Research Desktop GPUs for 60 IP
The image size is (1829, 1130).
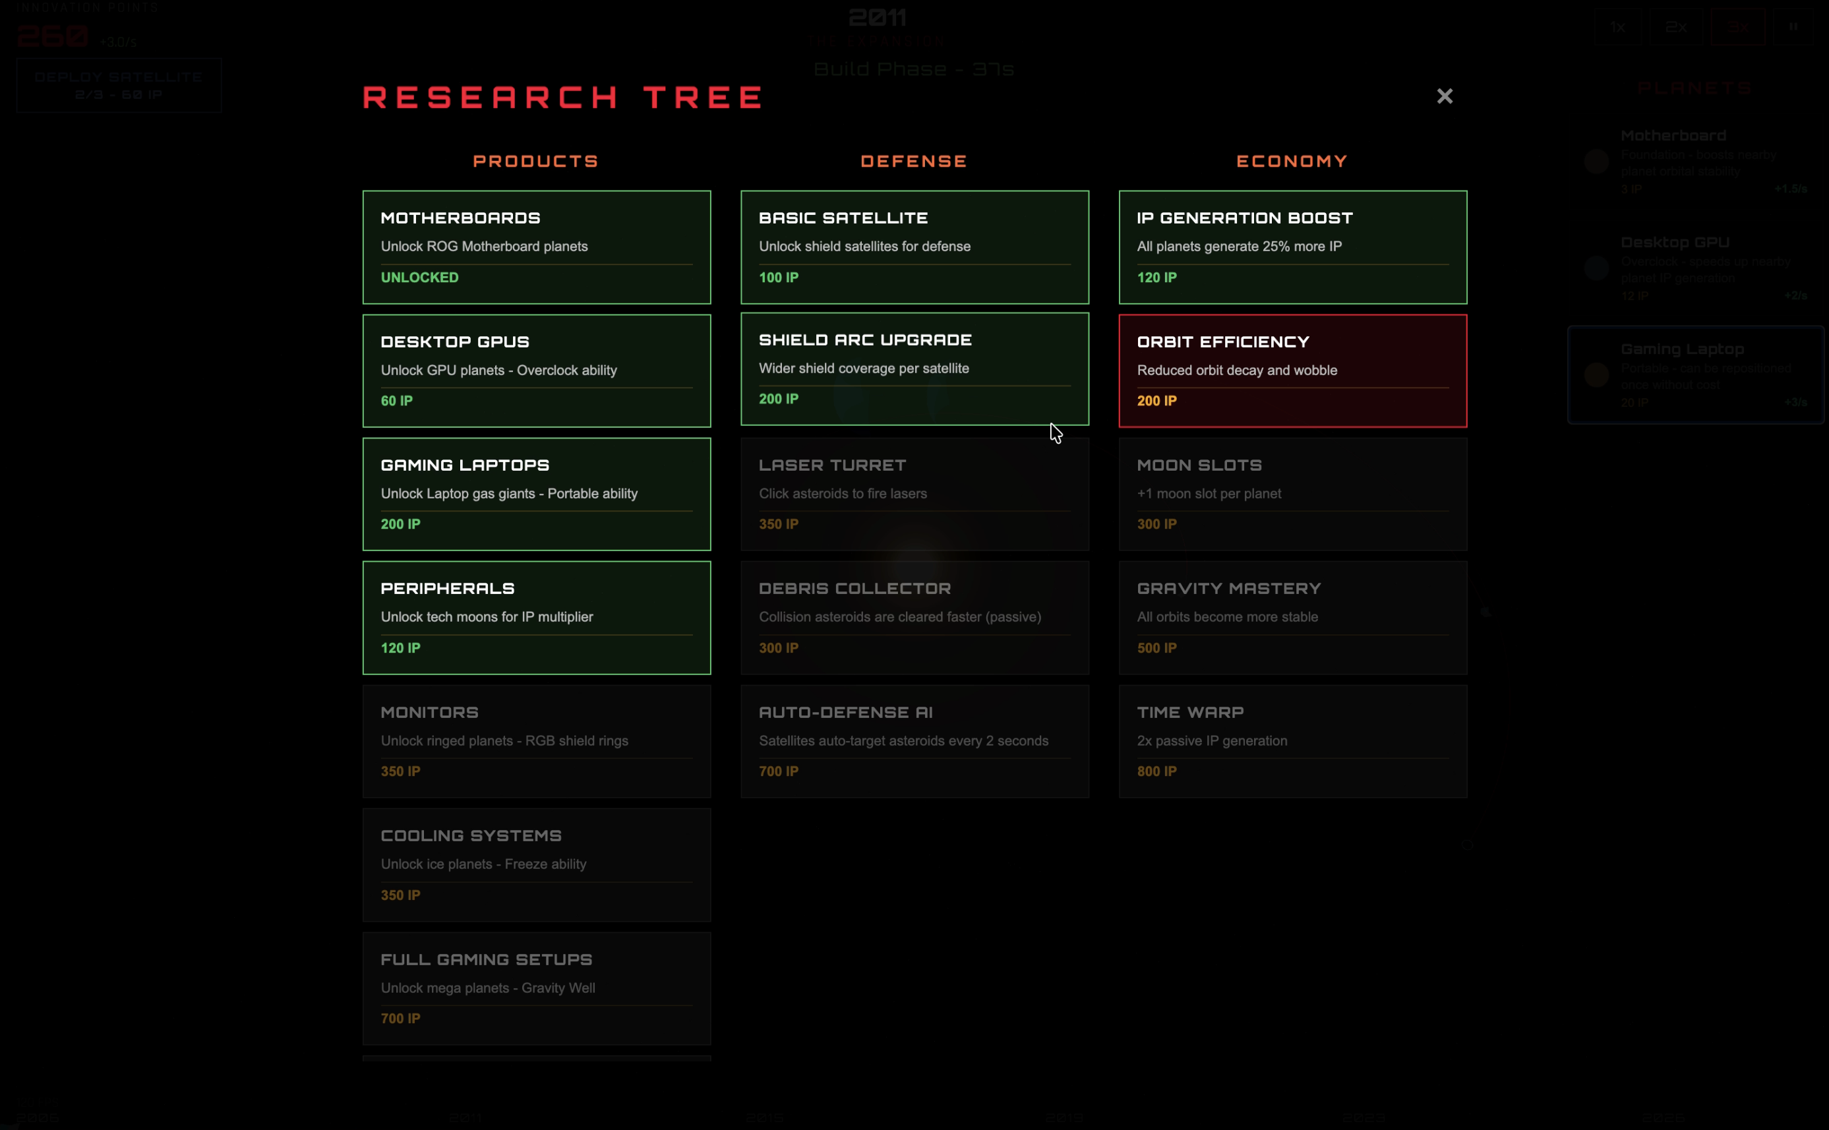[x=537, y=371]
